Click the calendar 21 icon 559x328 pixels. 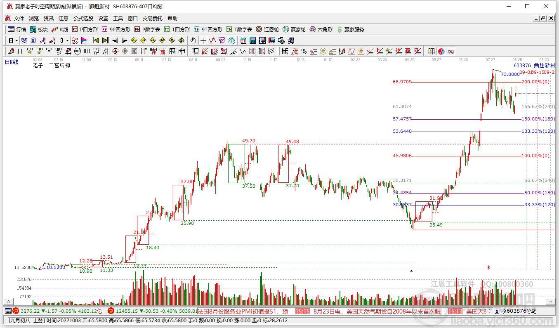point(243,40)
